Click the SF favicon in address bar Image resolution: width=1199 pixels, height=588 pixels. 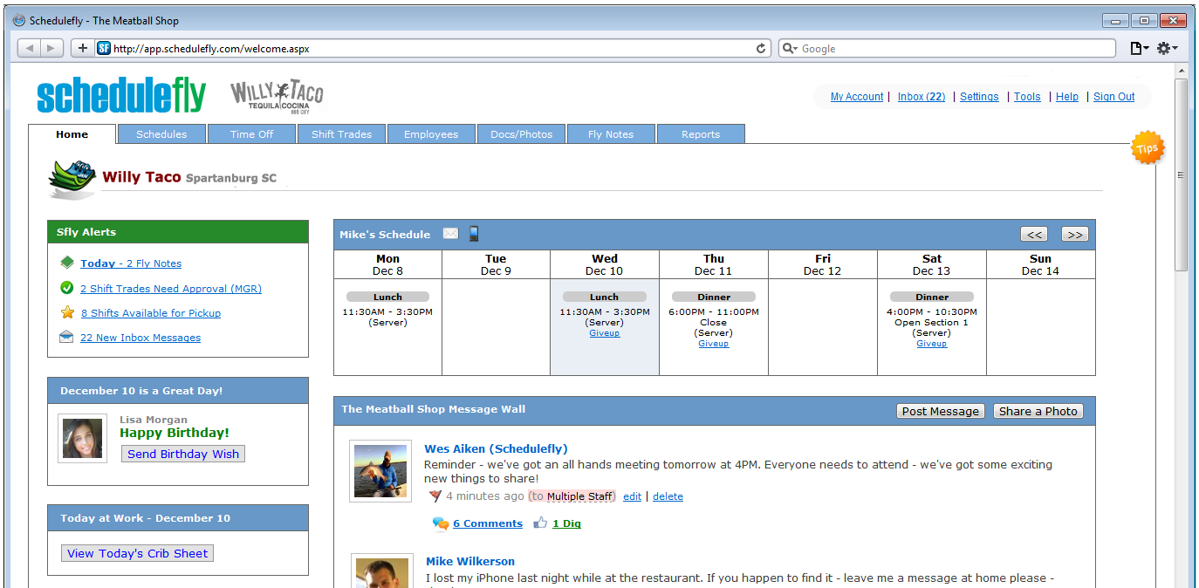pyautogui.click(x=103, y=49)
